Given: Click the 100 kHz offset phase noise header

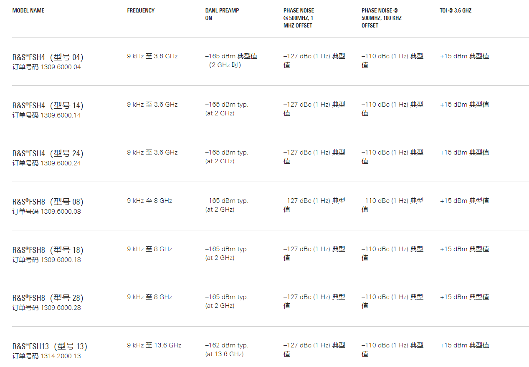Looking at the screenshot, I should point(381,18).
